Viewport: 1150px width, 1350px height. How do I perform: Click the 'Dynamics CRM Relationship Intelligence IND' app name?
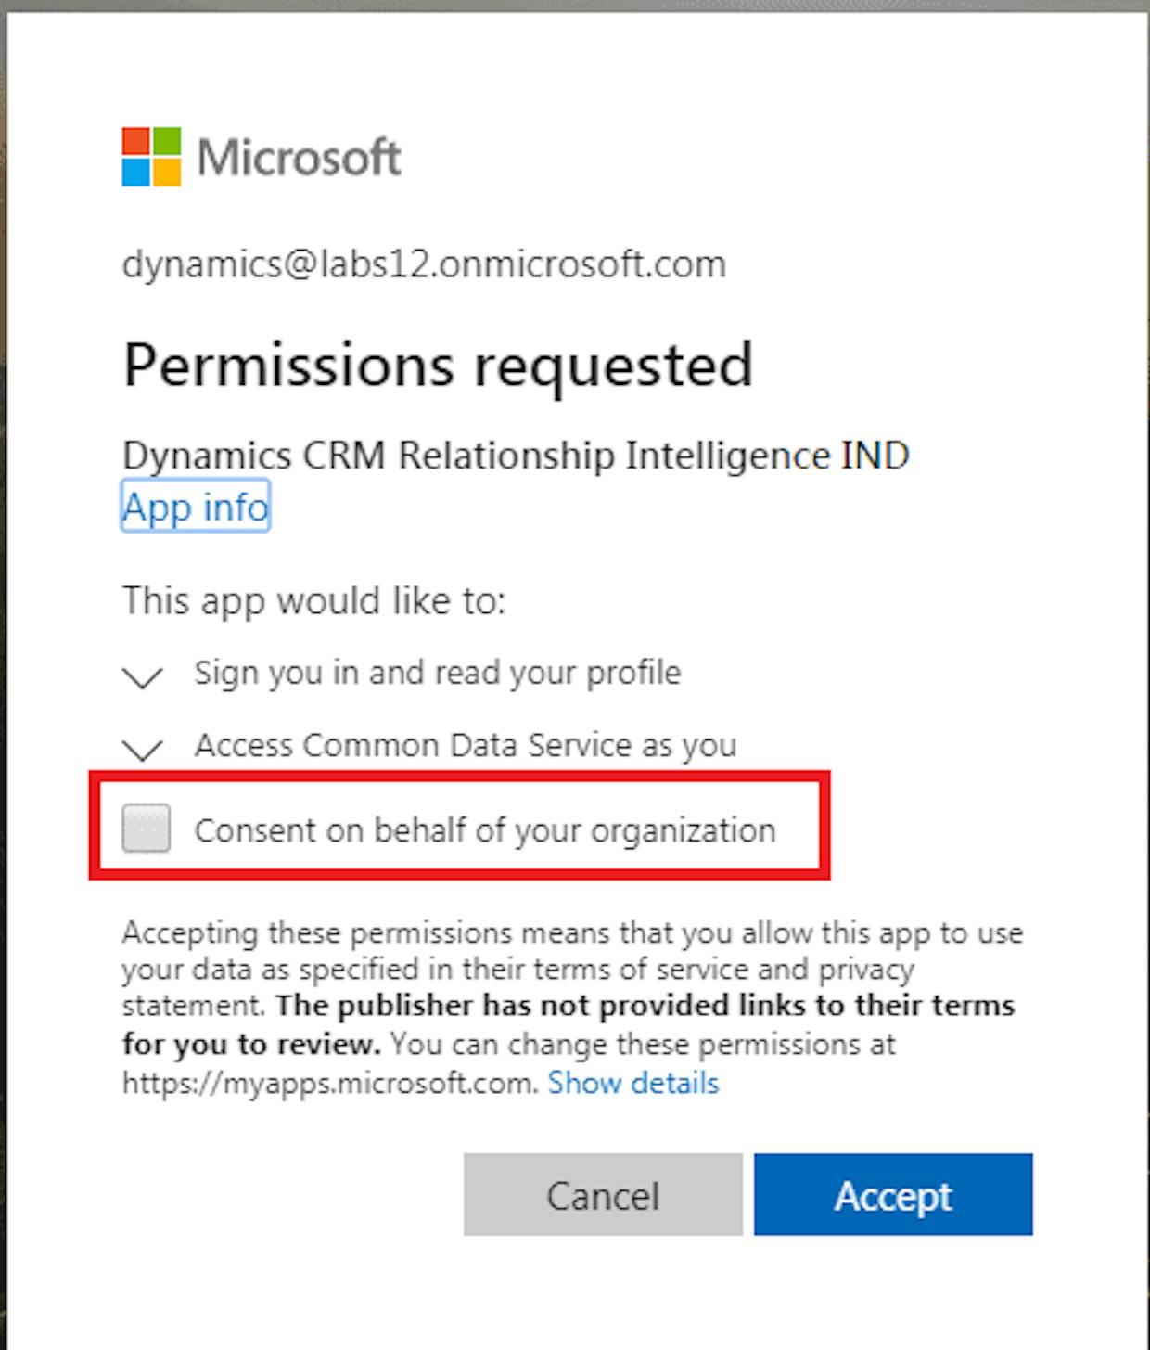coord(516,456)
